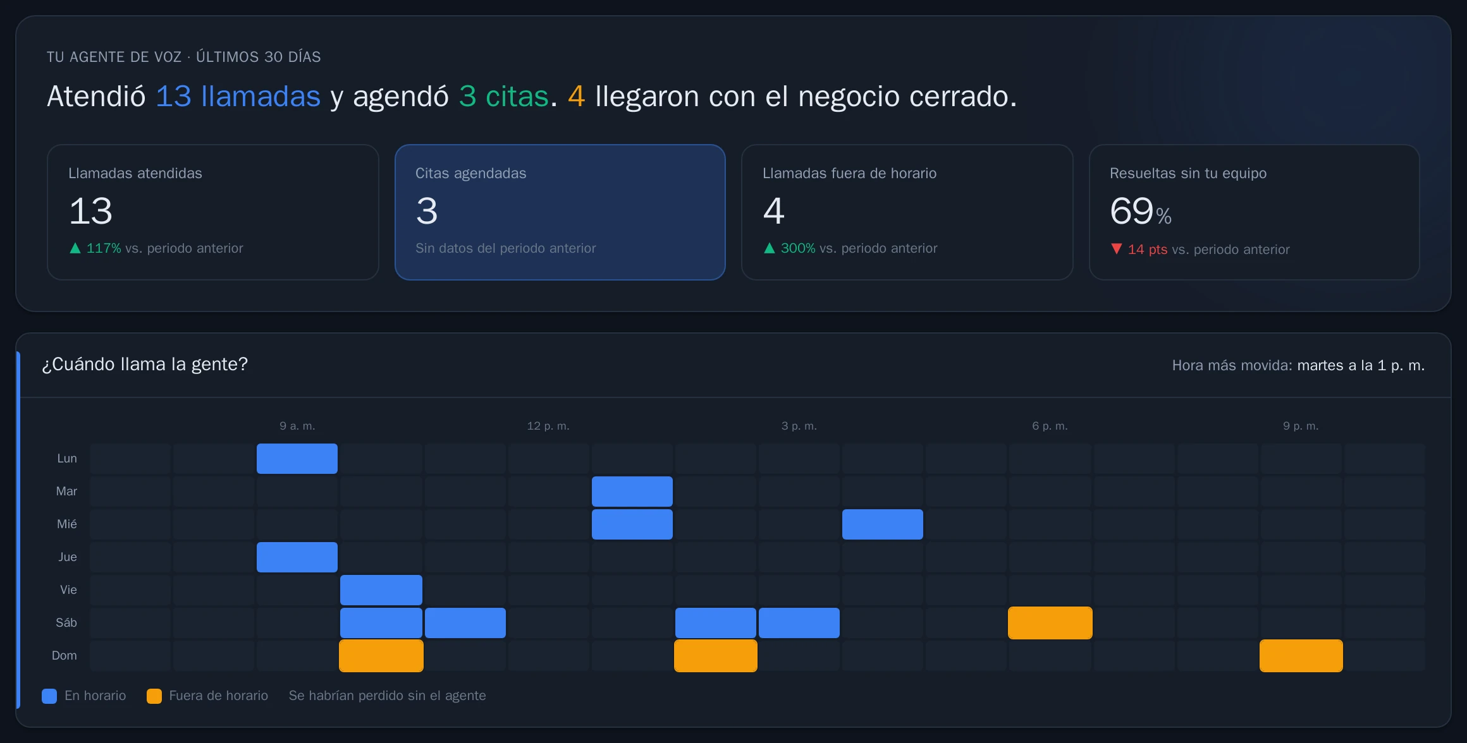This screenshot has height=743, width=1467.
Task: Click 'martes a la 1 p. m.' text
Action: click(1361, 365)
